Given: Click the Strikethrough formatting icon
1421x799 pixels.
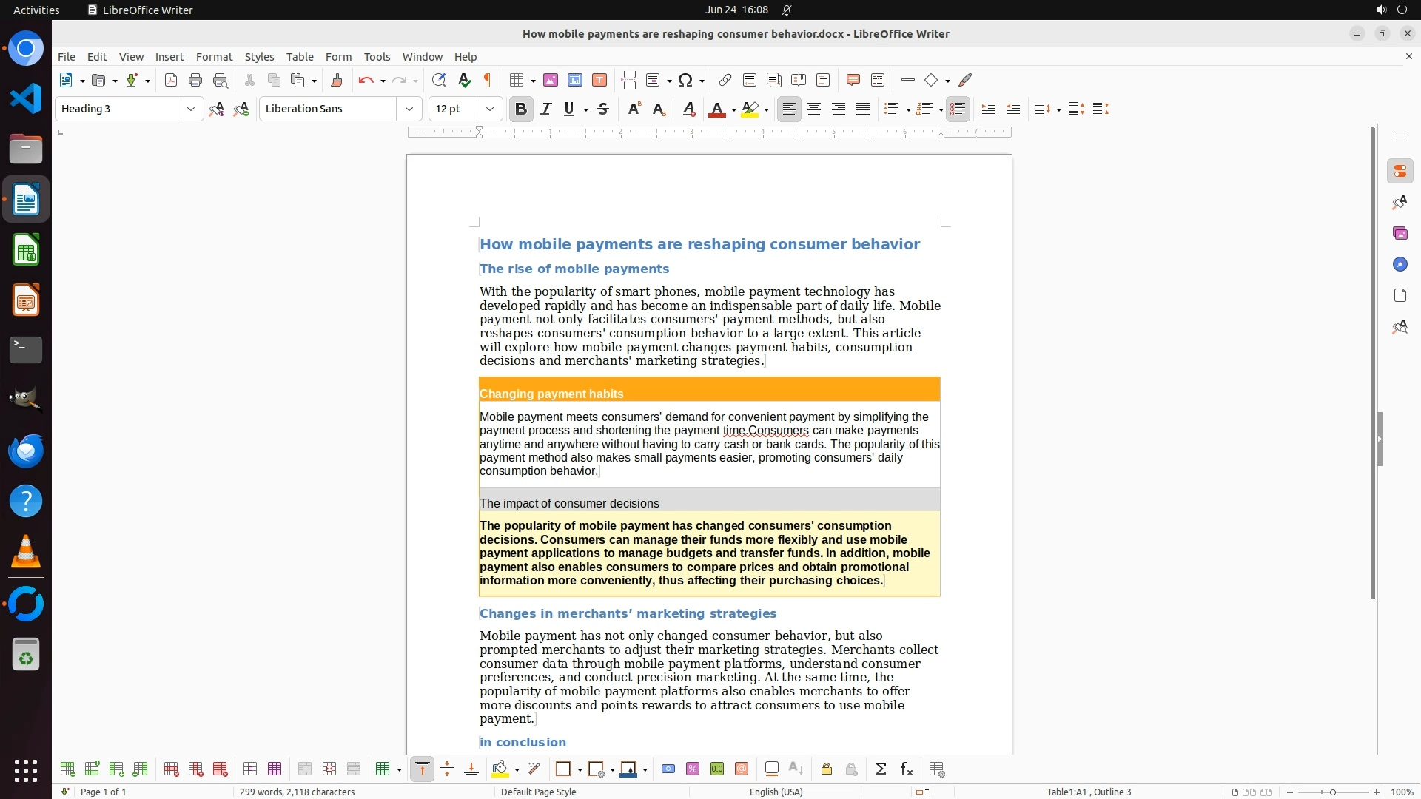Looking at the screenshot, I should point(603,109).
